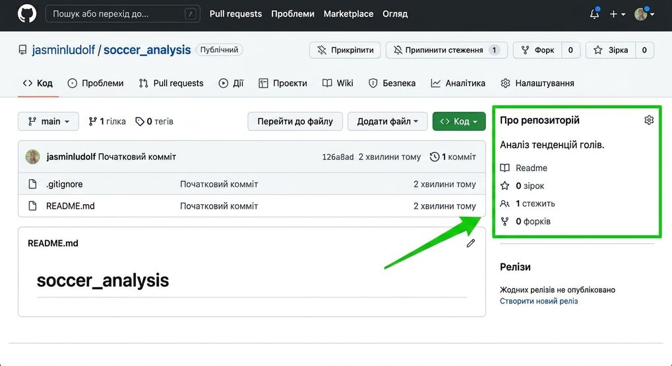Click the soccer_analysis README heading
672x366 pixels.
tap(103, 280)
